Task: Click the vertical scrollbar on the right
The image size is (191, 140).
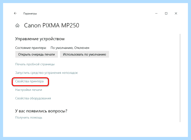Action: 180,78
